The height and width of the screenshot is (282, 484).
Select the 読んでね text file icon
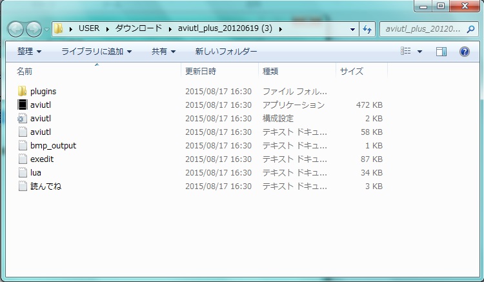23,186
